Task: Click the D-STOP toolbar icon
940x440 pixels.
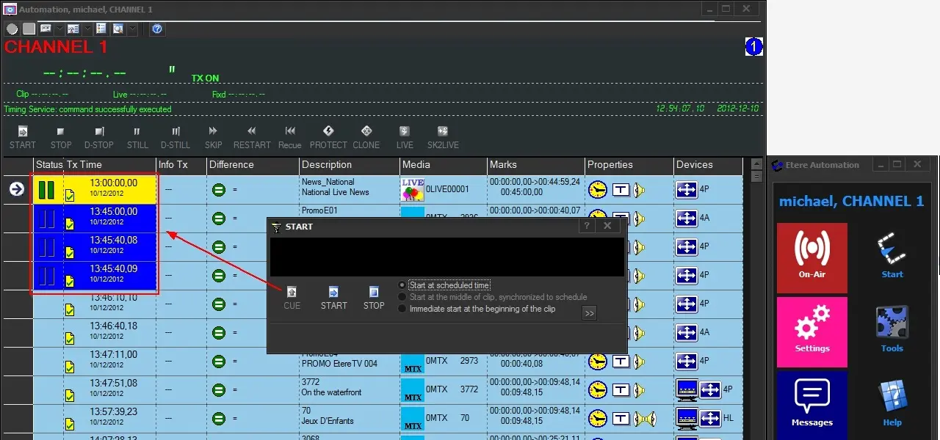Action: point(98,132)
